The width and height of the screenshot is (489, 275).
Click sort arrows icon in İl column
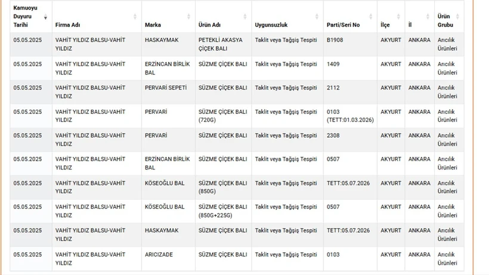(x=429, y=17)
